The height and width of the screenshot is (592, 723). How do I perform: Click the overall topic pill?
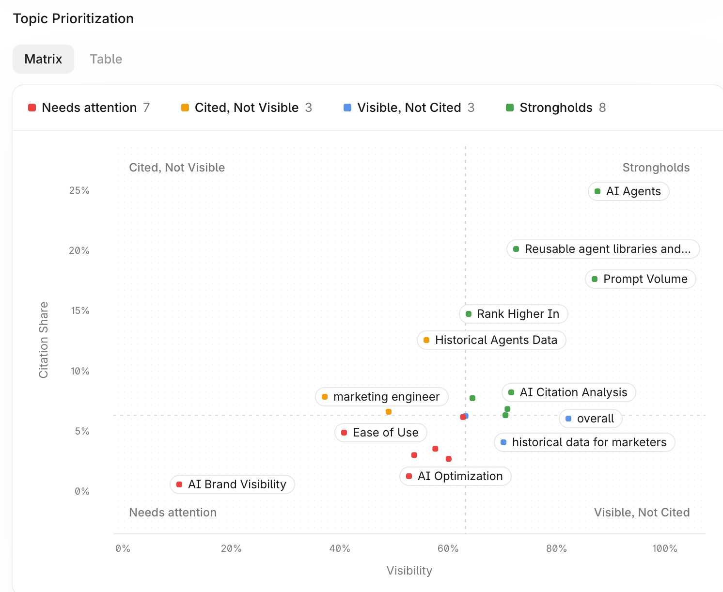point(591,419)
